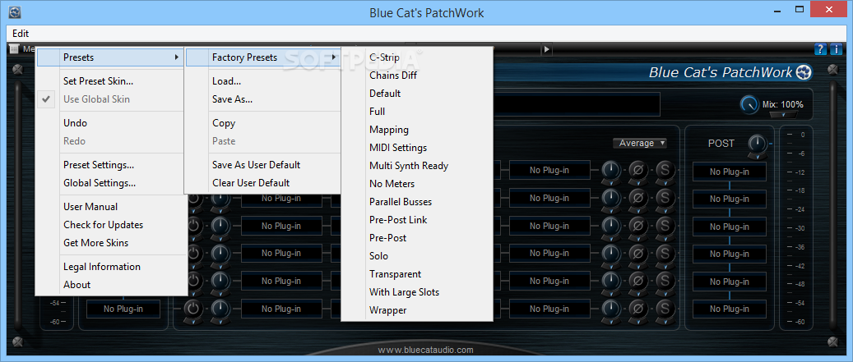This screenshot has height=362, width=853.
Task: Click the right gain knob in the bottom chain row
Action: pyautogui.click(x=611, y=309)
